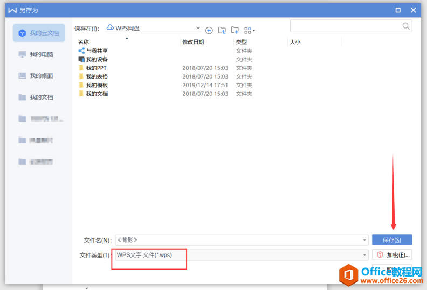Click the 保存(S) save button
The image size is (427, 290).
[x=392, y=240]
